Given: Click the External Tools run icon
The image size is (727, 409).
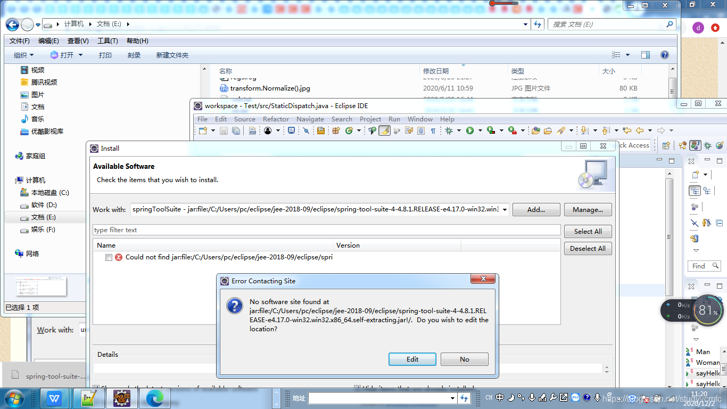Looking at the screenshot, I should point(511,130).
